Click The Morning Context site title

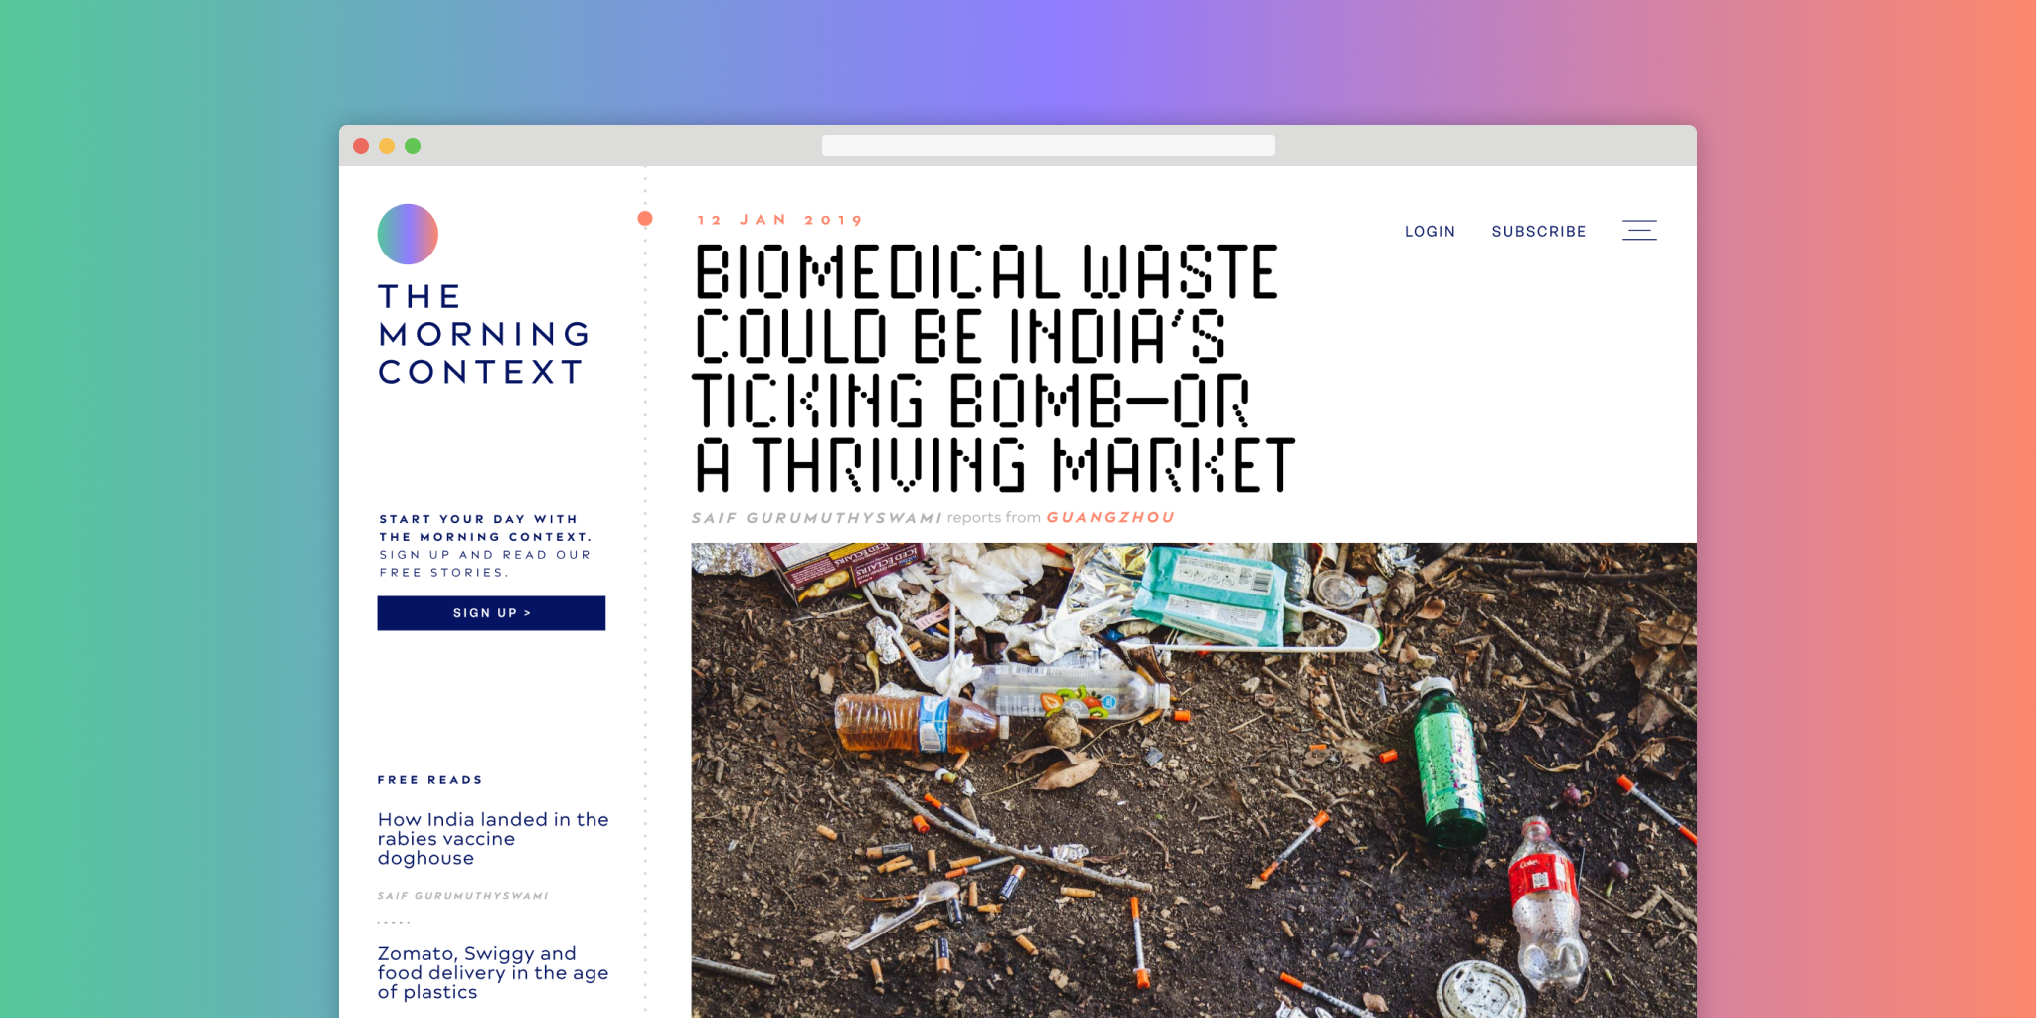484,334
